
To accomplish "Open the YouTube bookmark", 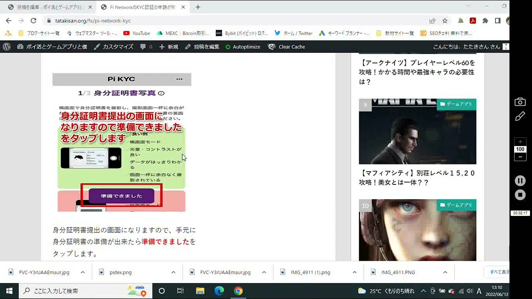I will (137, 33).
